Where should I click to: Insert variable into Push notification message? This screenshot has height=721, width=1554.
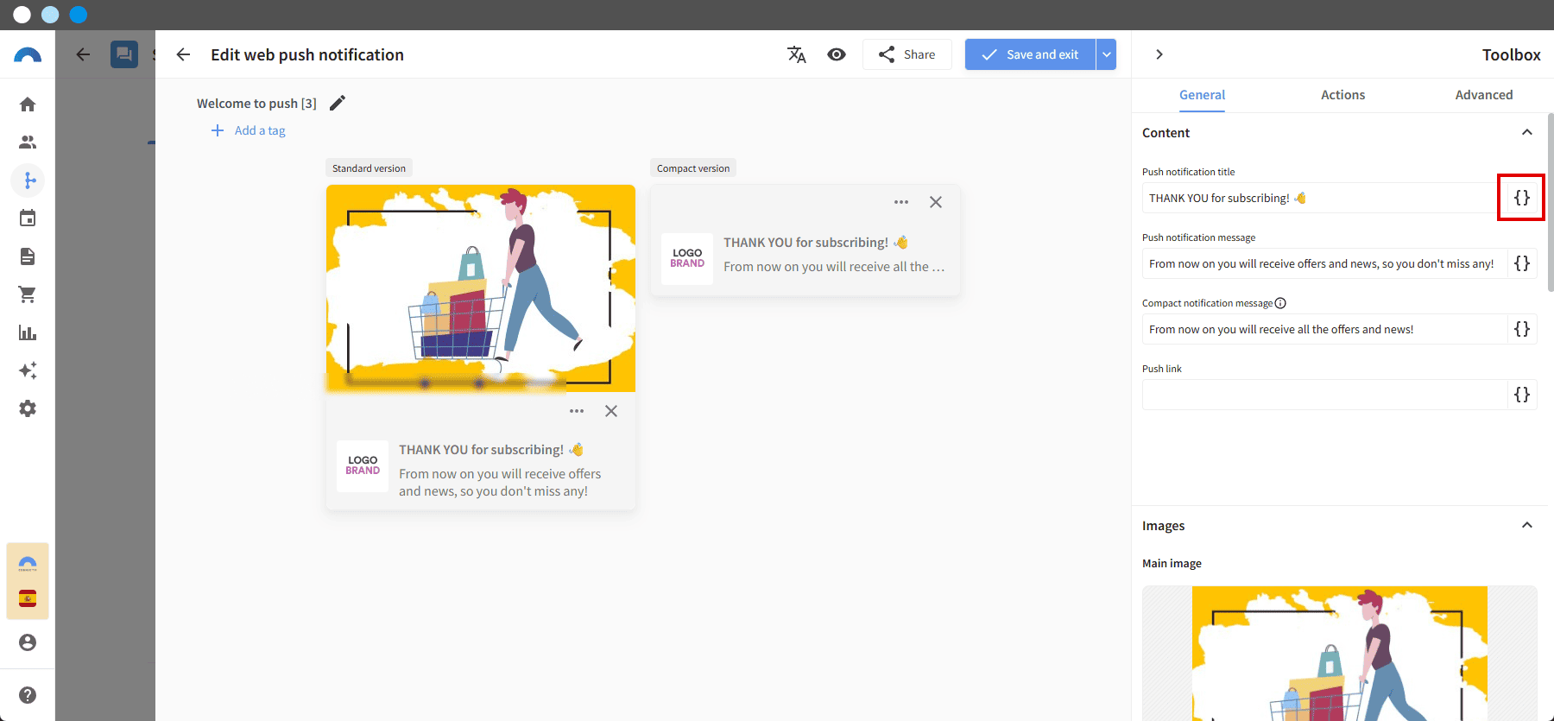pos(1521,263)
